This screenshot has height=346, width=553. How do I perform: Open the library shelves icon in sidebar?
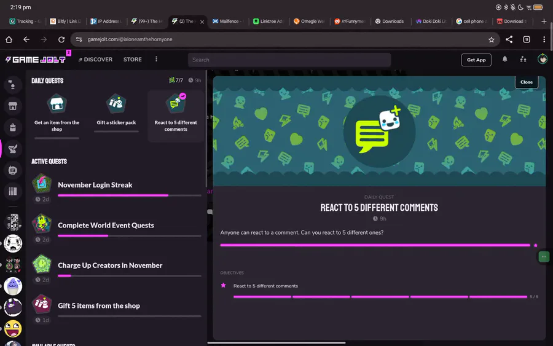(13, 192)
